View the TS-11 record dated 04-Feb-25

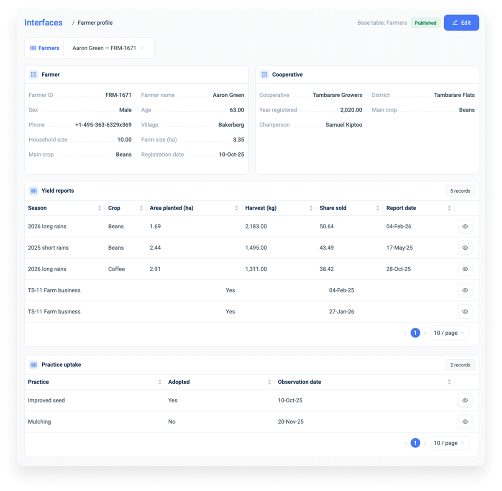[x=465, y=290]
